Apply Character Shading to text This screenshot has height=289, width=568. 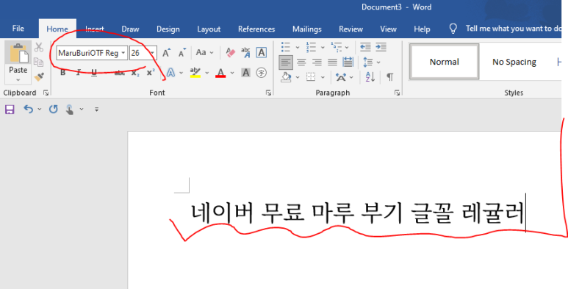(x=246, y=73)
